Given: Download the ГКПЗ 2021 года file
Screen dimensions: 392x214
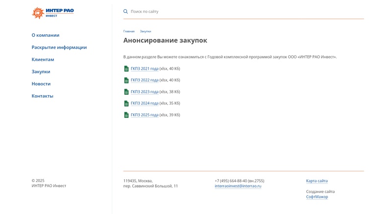Looking at the screenshot, I should point(145,69).
